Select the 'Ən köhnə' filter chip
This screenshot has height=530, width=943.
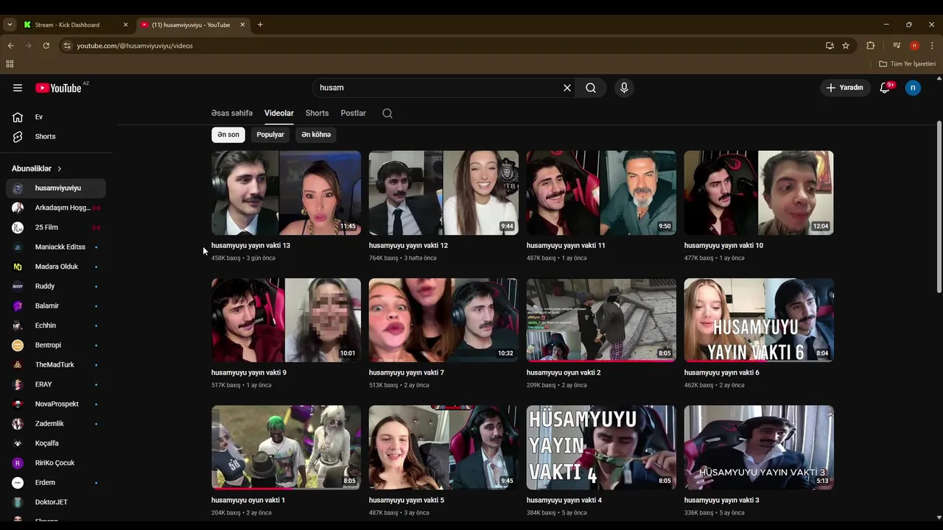coord(316,135)
